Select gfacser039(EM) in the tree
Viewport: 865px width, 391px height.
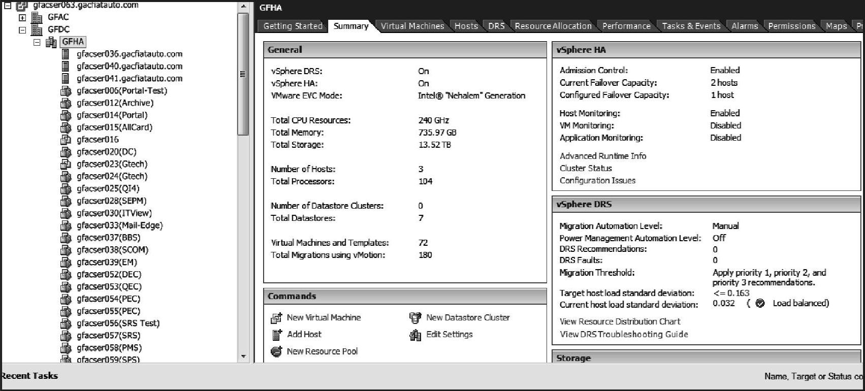107,262
